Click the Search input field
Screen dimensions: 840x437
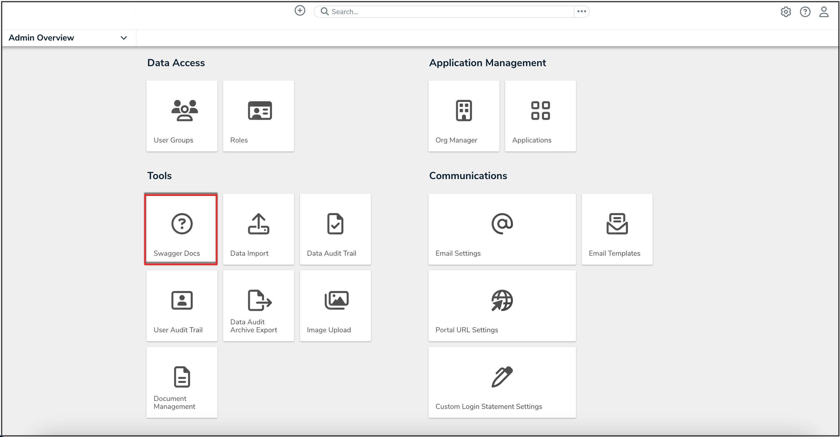tap(450, 12)
